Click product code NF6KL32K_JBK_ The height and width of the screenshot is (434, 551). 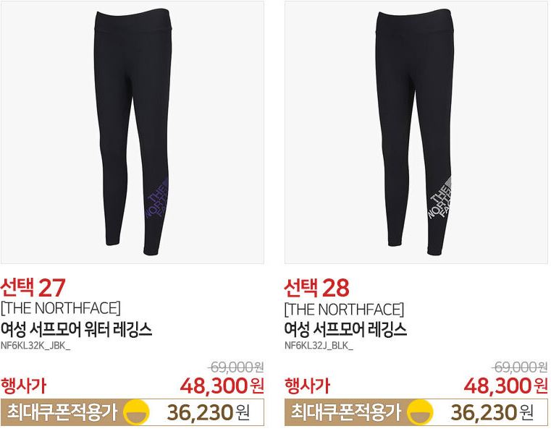[35, 346]
